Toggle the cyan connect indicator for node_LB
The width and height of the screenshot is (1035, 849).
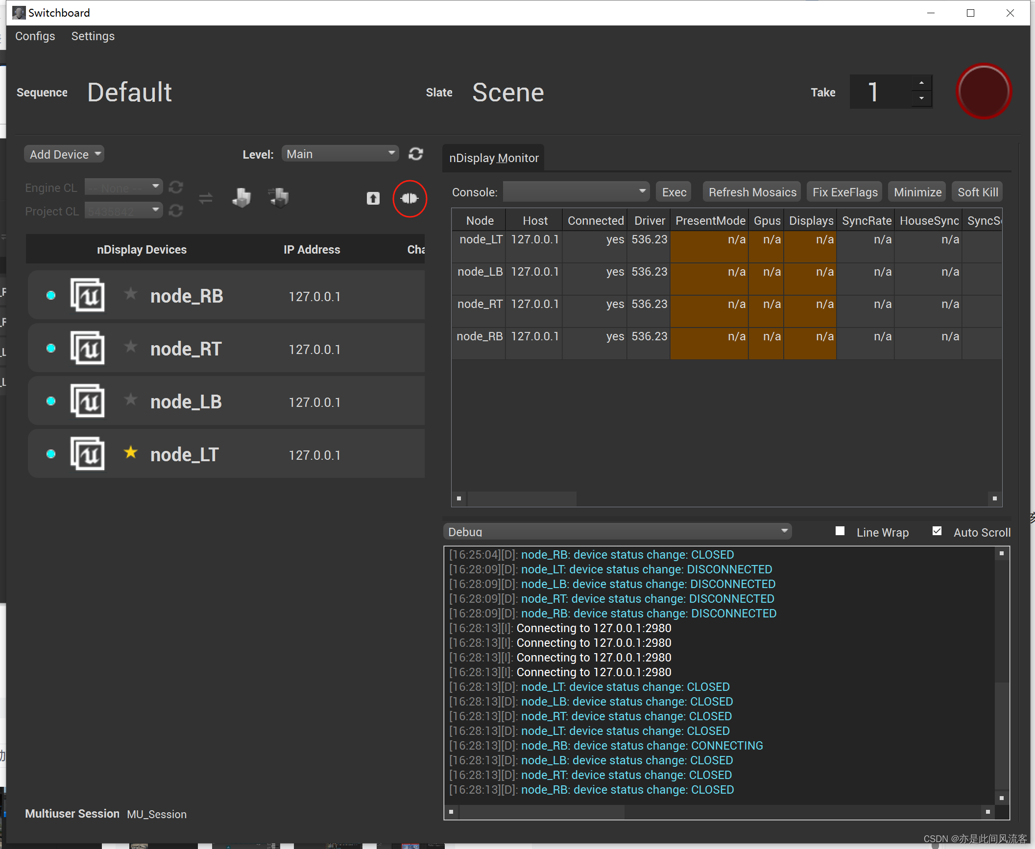(50, 400)
